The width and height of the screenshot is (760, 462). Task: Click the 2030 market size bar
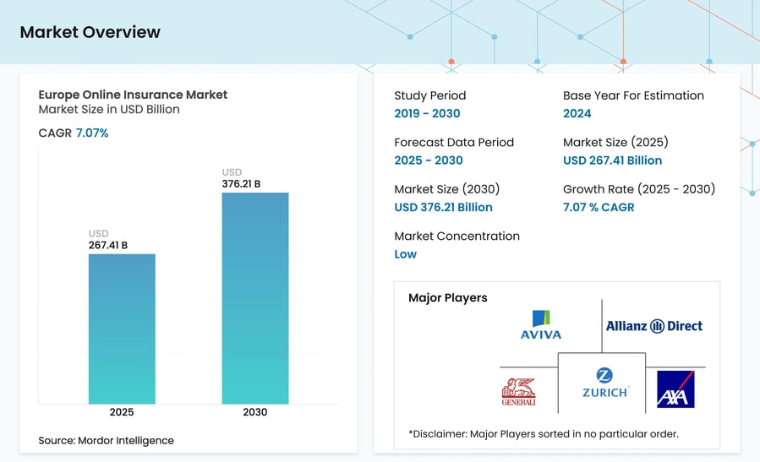(255, 298)
